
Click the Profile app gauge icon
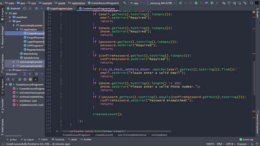pyautogui.click(x=206, y=3)
